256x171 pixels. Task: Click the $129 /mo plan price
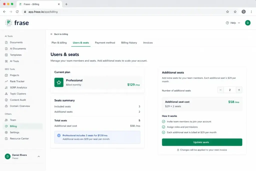click(x=133, y=85)
